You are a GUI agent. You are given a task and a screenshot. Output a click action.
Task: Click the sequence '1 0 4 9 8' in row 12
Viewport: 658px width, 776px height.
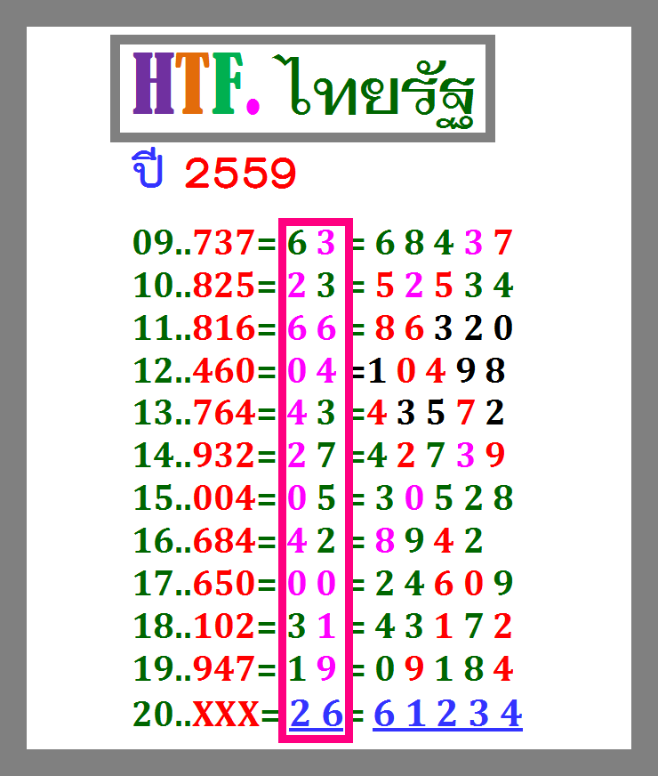[x=436, y=370]
